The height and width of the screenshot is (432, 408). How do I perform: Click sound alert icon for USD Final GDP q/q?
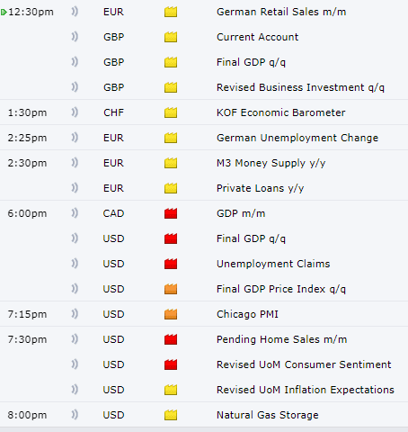tap(75, 238)
